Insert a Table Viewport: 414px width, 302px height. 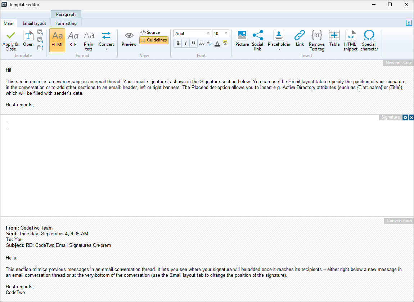point(334,40)
